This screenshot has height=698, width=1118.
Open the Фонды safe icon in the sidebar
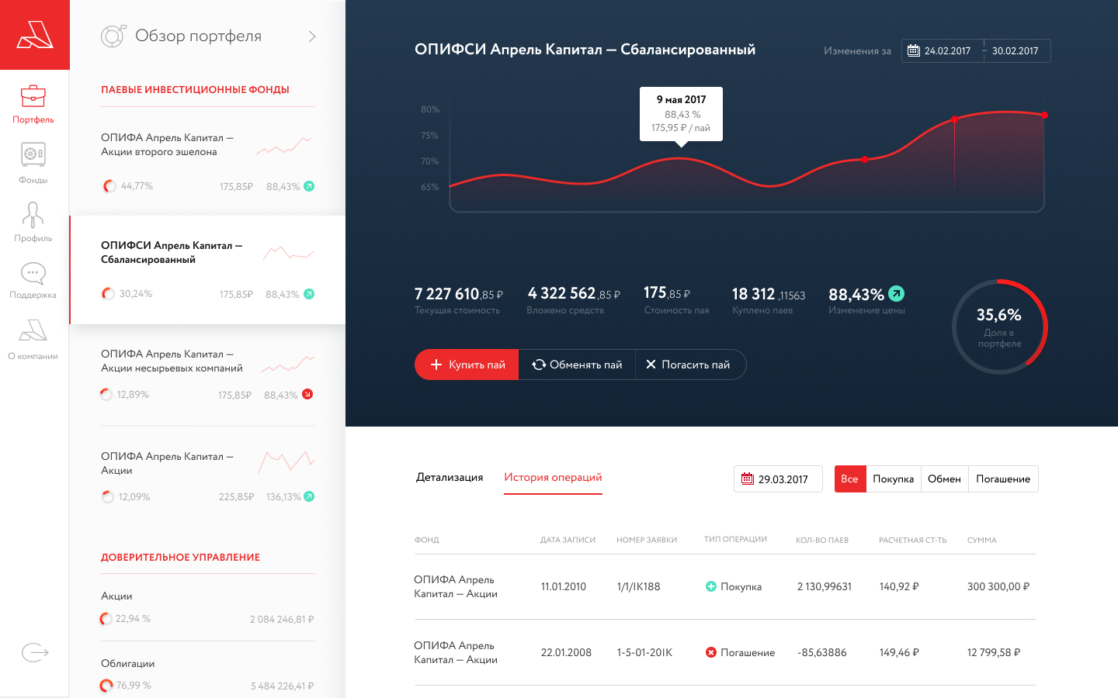33,154
